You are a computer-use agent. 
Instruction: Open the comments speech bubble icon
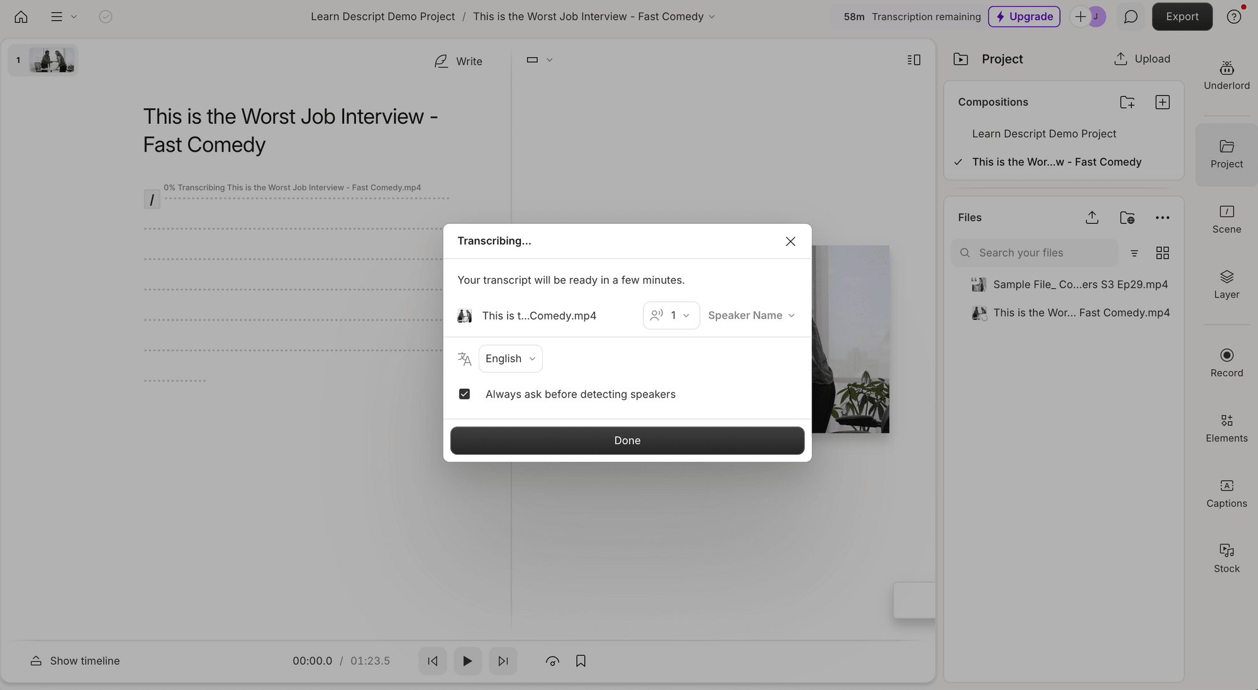[x=1130, y=16]
